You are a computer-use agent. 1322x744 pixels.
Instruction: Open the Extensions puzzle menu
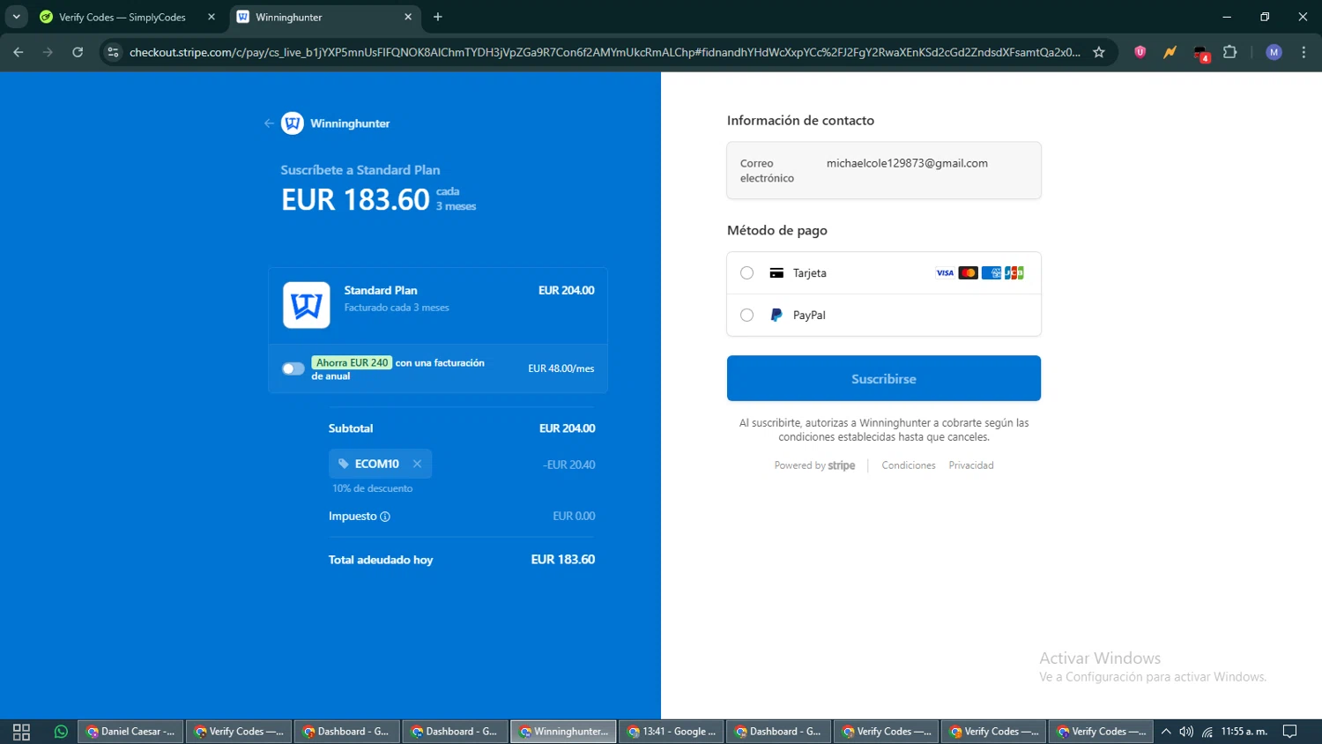1230,52
